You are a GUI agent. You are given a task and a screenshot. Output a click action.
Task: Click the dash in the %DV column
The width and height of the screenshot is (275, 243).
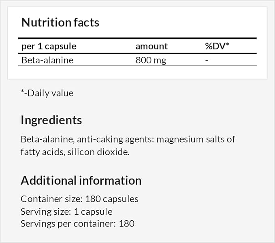207,60
